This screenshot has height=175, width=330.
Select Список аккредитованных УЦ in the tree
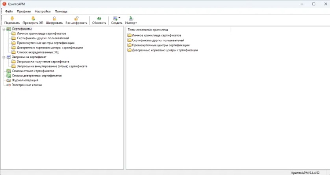tap(38, 52)
